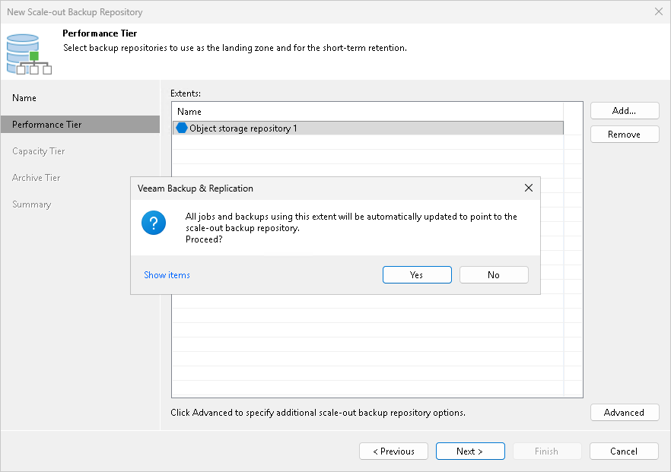
Task: Open the Show items details
Action: (x=167, y=274)
